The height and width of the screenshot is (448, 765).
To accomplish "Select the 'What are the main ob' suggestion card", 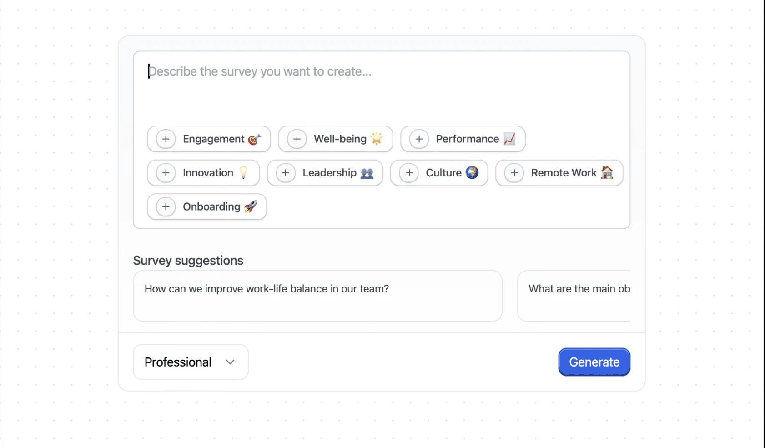I will [x=574, y=296].
